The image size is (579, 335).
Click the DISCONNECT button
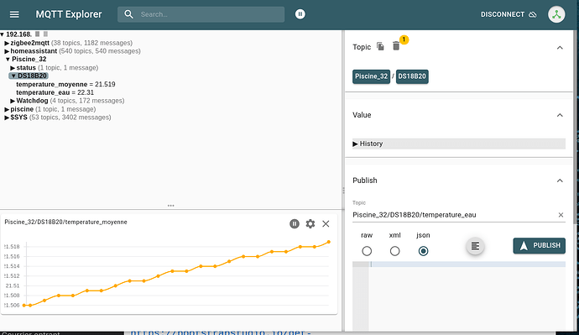509,14
